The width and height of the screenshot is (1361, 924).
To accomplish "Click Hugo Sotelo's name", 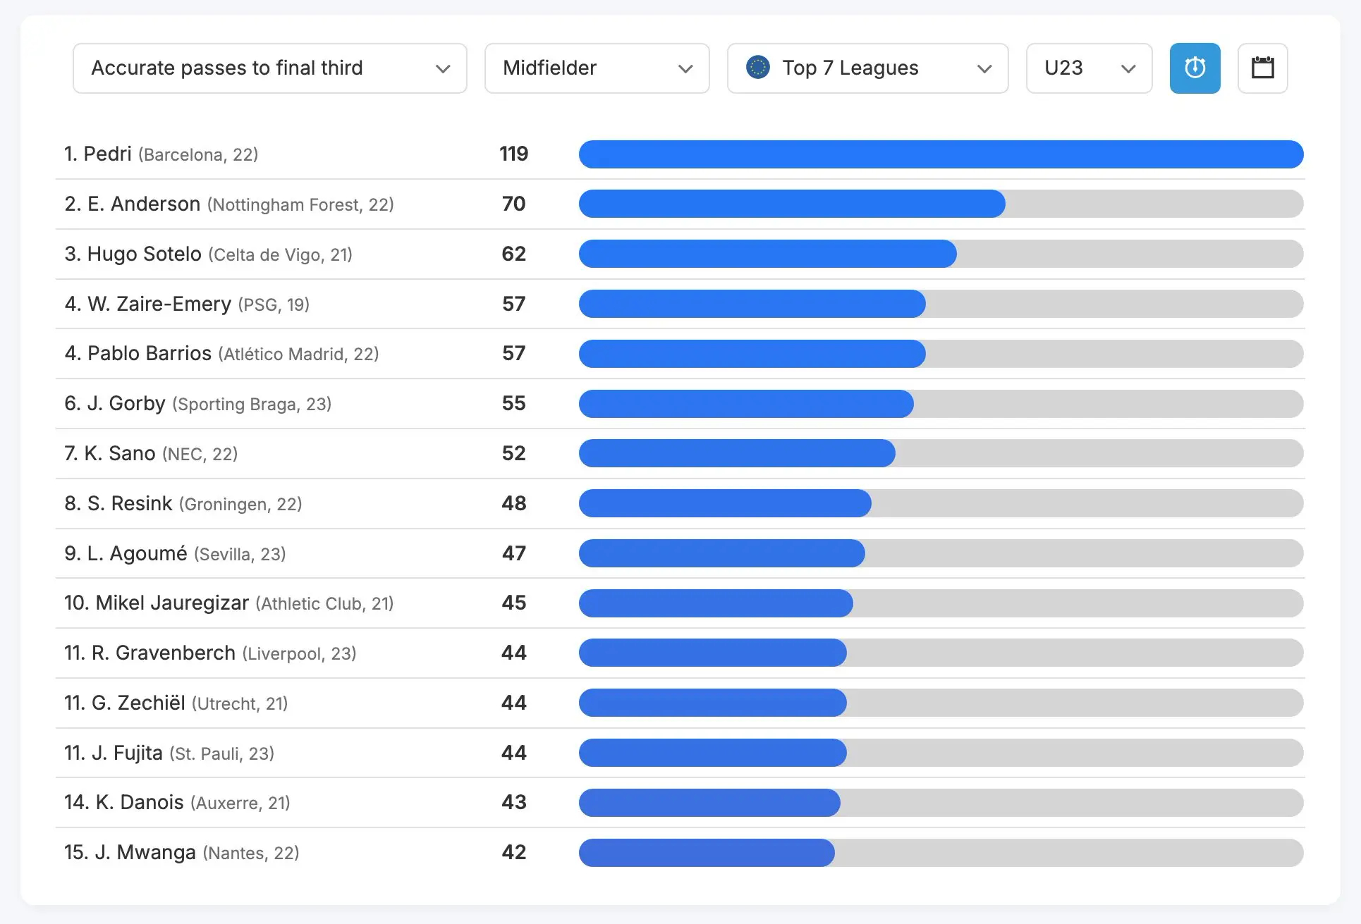I will [x=144, y=254].
